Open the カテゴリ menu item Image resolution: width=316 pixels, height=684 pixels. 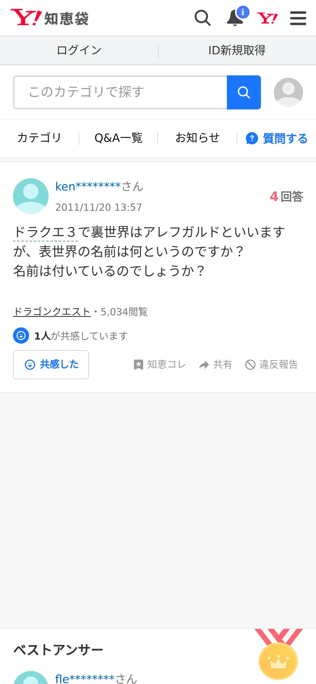pos(39,138)
